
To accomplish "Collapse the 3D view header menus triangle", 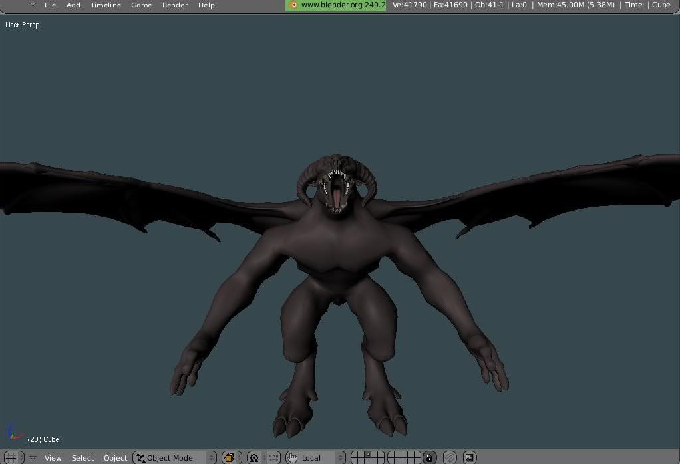I will pos(33,457).
